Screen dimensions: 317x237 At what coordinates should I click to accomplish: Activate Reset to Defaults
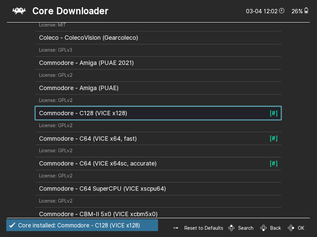click(204, 228)
